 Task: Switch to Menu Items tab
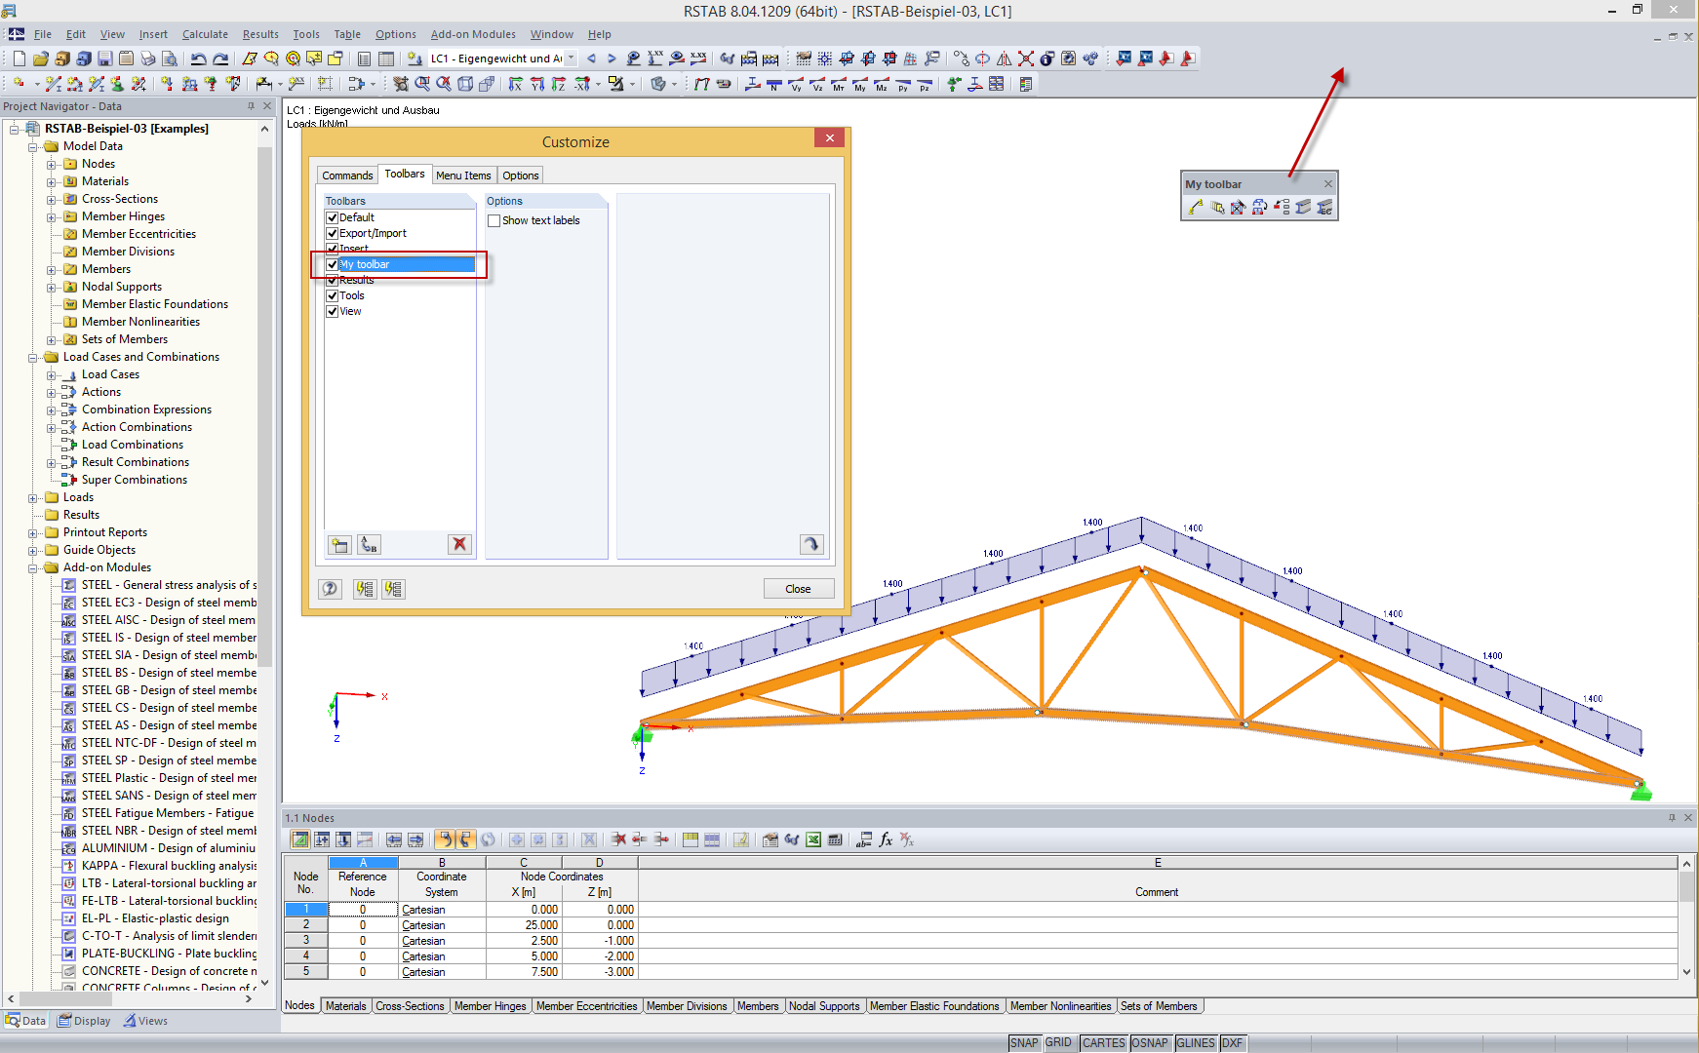point(463,175)
